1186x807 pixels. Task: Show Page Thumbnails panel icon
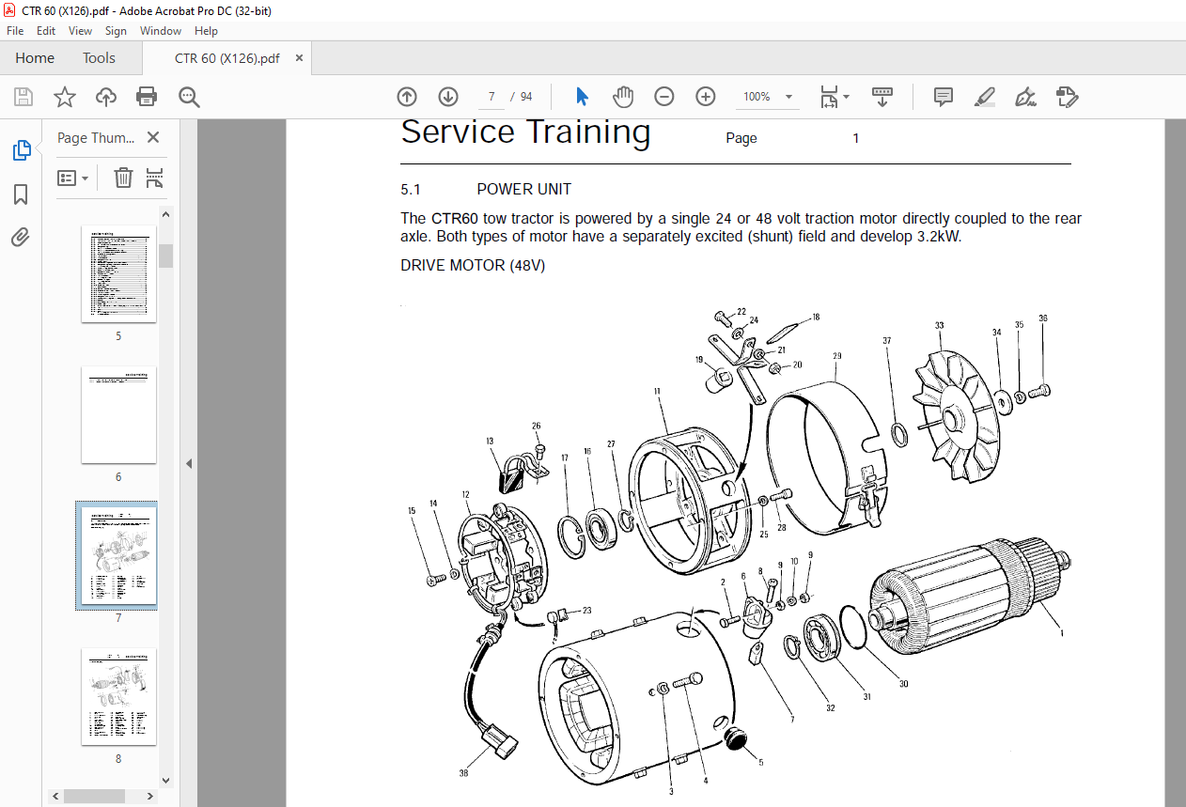pyautogui.click(x=21, y=149)
